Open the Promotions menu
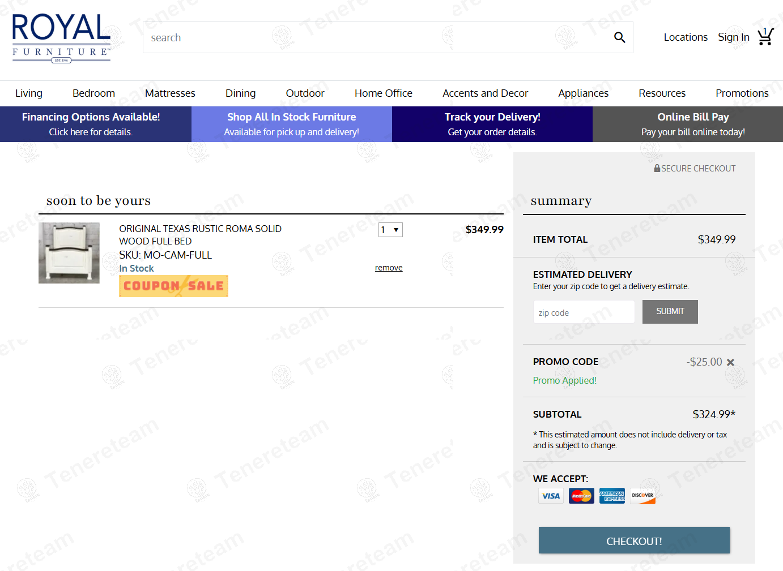The height and width of the screenshot is (571, 783). point(742,93)
